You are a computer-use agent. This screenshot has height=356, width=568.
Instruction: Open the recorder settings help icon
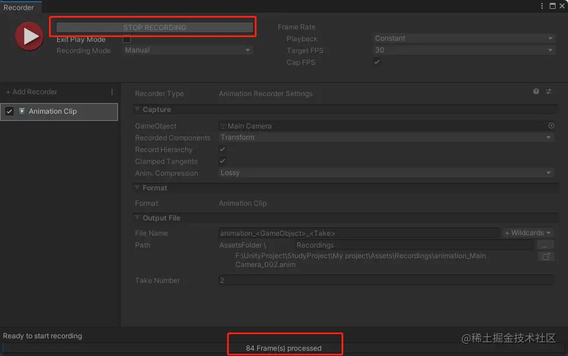coord(536,91)
